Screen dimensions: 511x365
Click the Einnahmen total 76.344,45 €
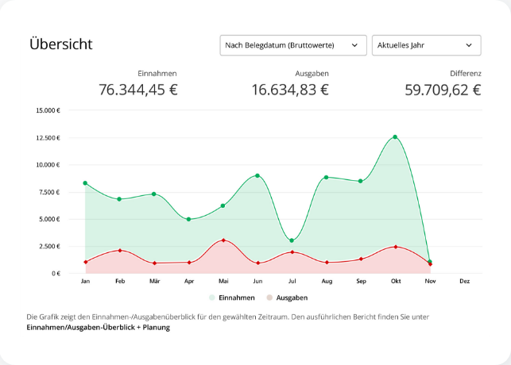(137, 90)
